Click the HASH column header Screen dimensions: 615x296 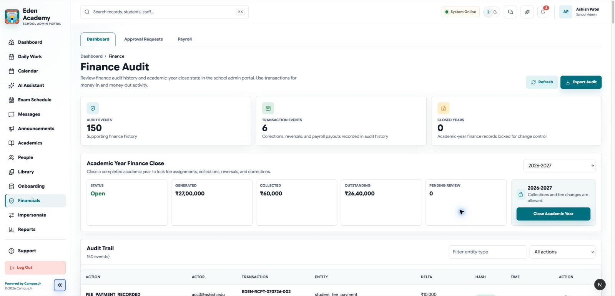coord(480,277)
